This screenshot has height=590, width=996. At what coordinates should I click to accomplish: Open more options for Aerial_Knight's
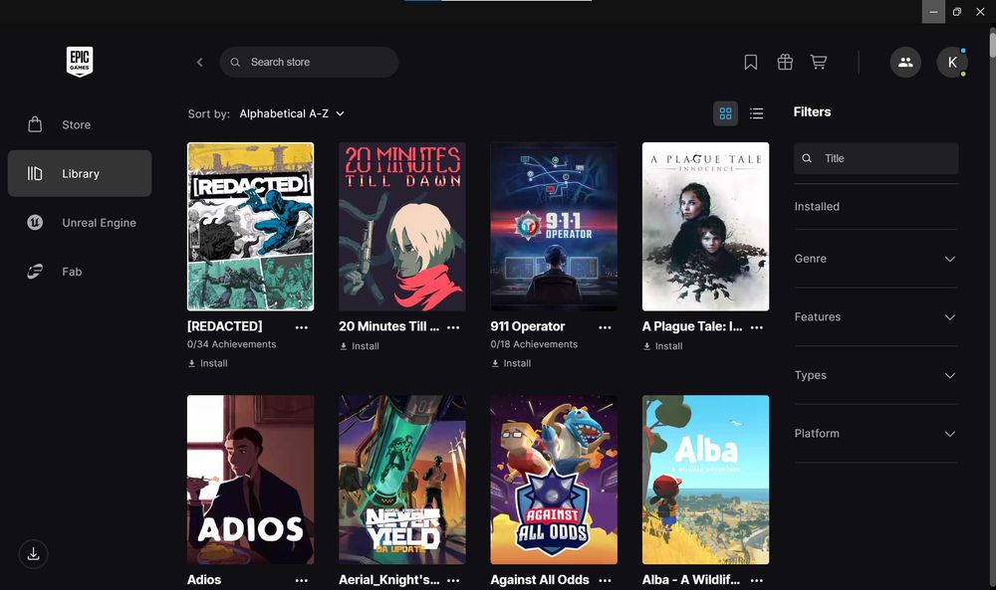pos(453,580)
